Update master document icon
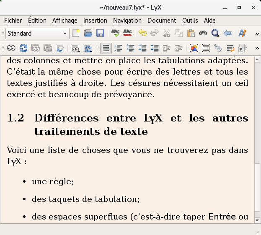 [48, 49]
